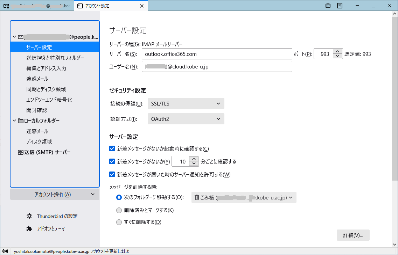The image size is (398, 255).
Task: Click the 既定値: 993 default port text
Action: point(358,54)
